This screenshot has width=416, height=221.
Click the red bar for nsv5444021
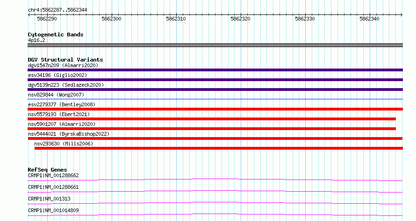tap(215, 138)
